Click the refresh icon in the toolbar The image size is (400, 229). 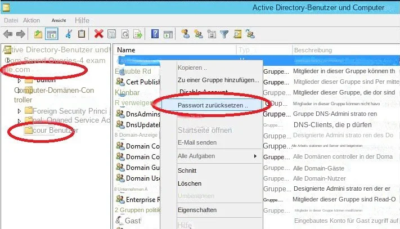125,34
